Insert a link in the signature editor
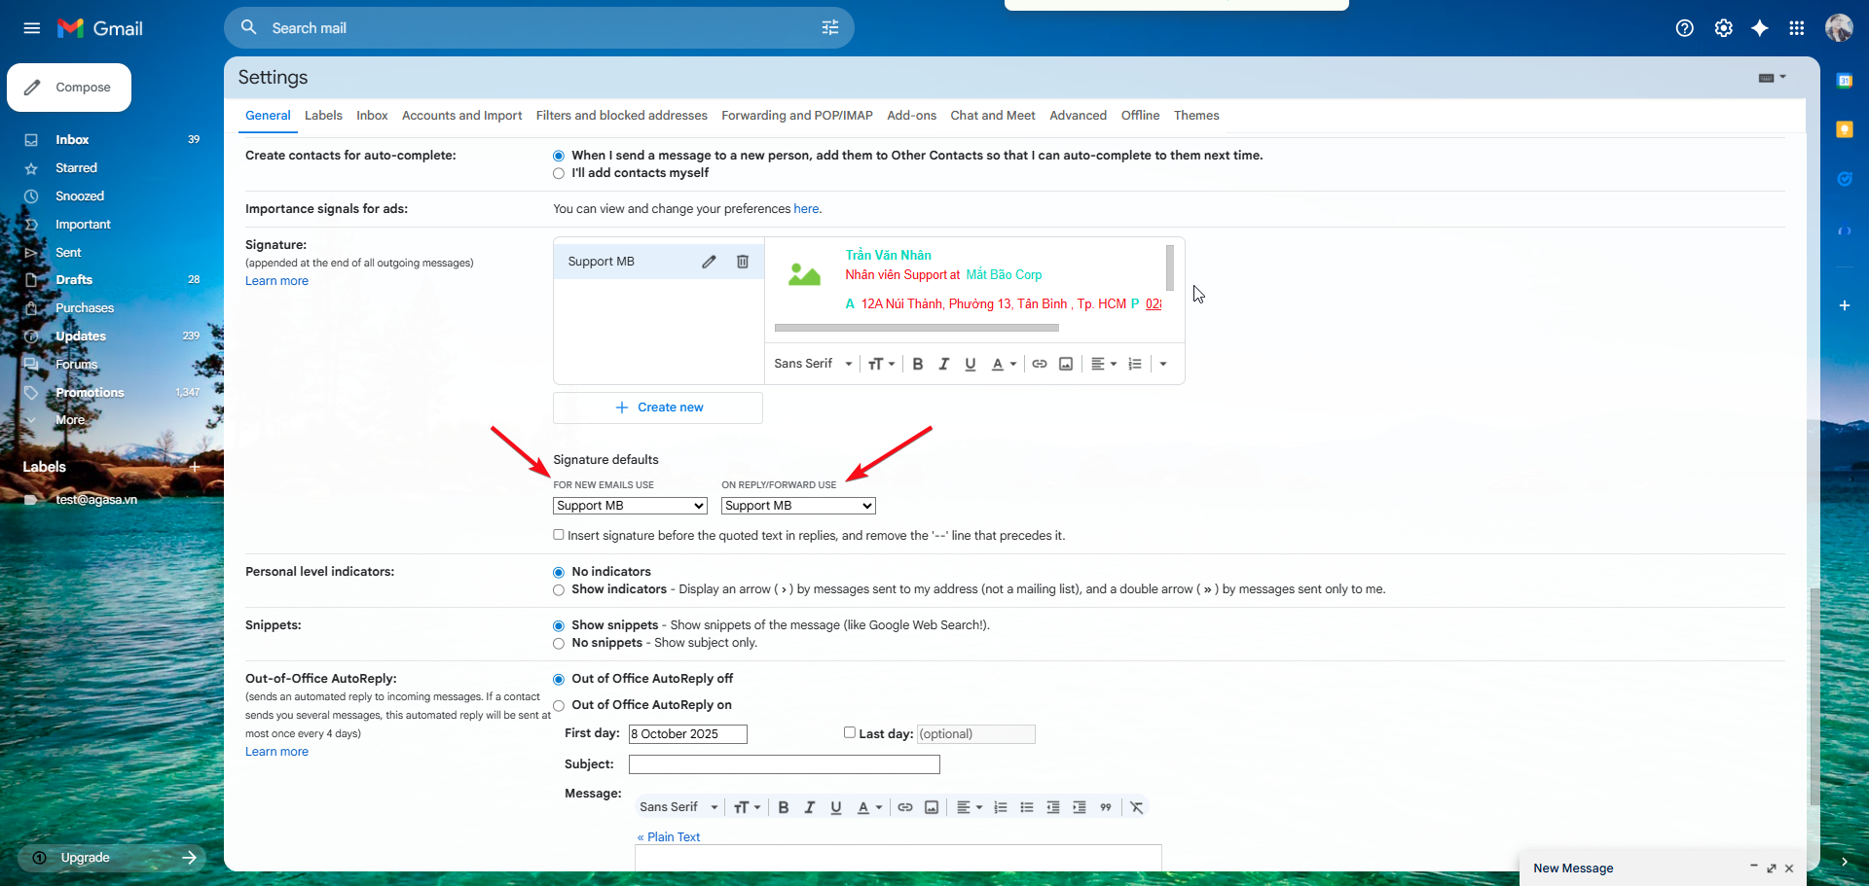Image resolution: width=1869 pixels, height=886 pixels. [1040, 364]
